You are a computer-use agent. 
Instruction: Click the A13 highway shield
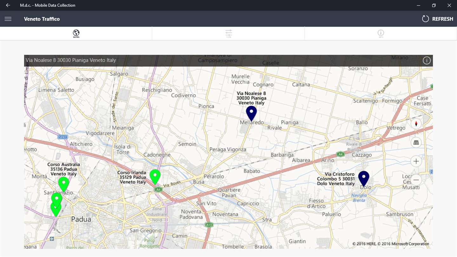tap(209, 225)
